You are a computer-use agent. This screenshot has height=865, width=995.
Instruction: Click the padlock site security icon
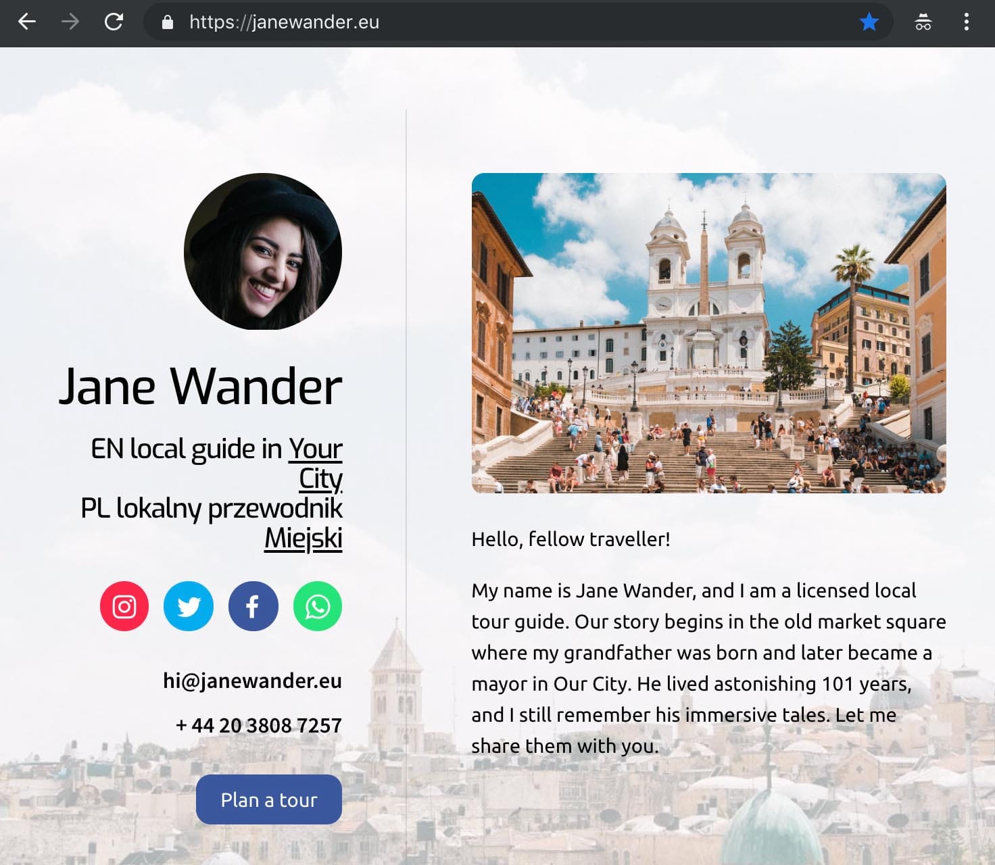[168, 22]
